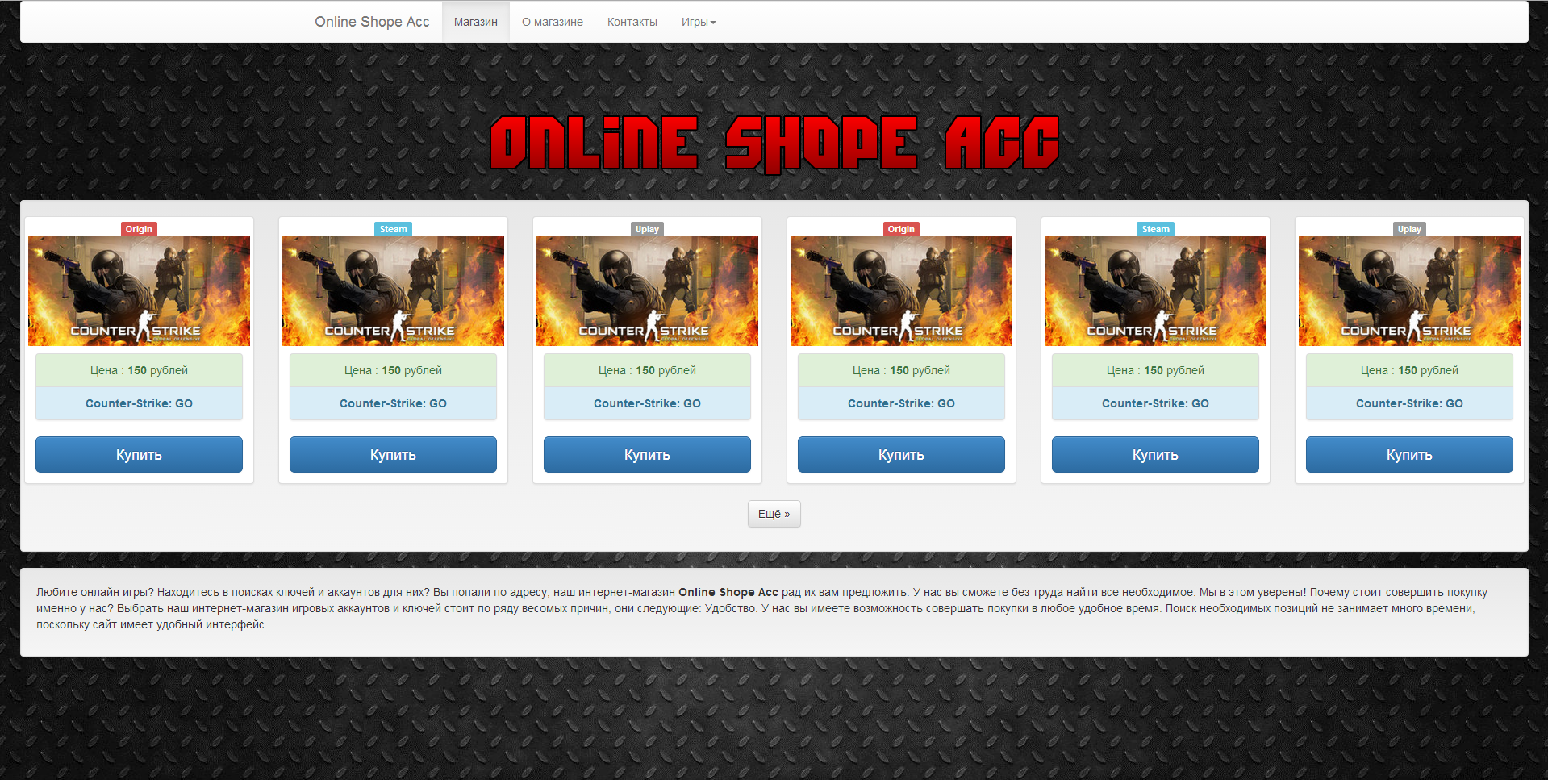Click Counter-Strike: GO title on first Steam card
Screen dimensions: 1548x780
tap(393, 403)
